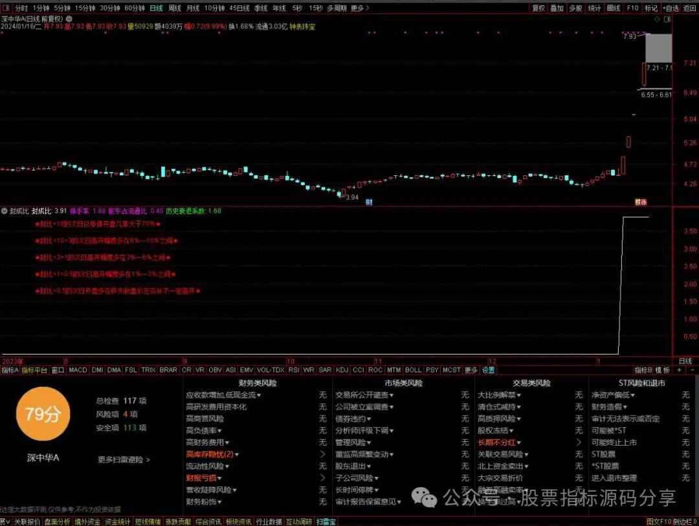Viewport: 699px width, 526px height.
Task: Open arrow on 财报亏损 row
Action: coord(323,478)
